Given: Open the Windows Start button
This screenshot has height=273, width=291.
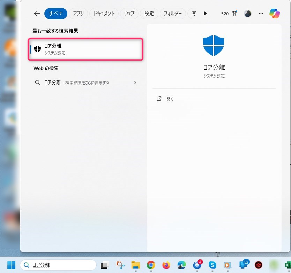Looking at the screenshot, I should (x=11, y=265).
